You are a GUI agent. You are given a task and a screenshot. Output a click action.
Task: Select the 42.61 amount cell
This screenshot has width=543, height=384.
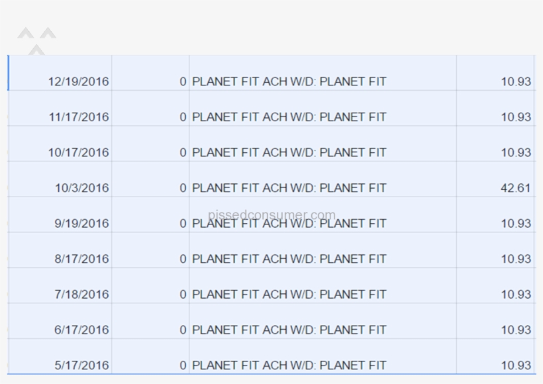[x=515, y=188]
